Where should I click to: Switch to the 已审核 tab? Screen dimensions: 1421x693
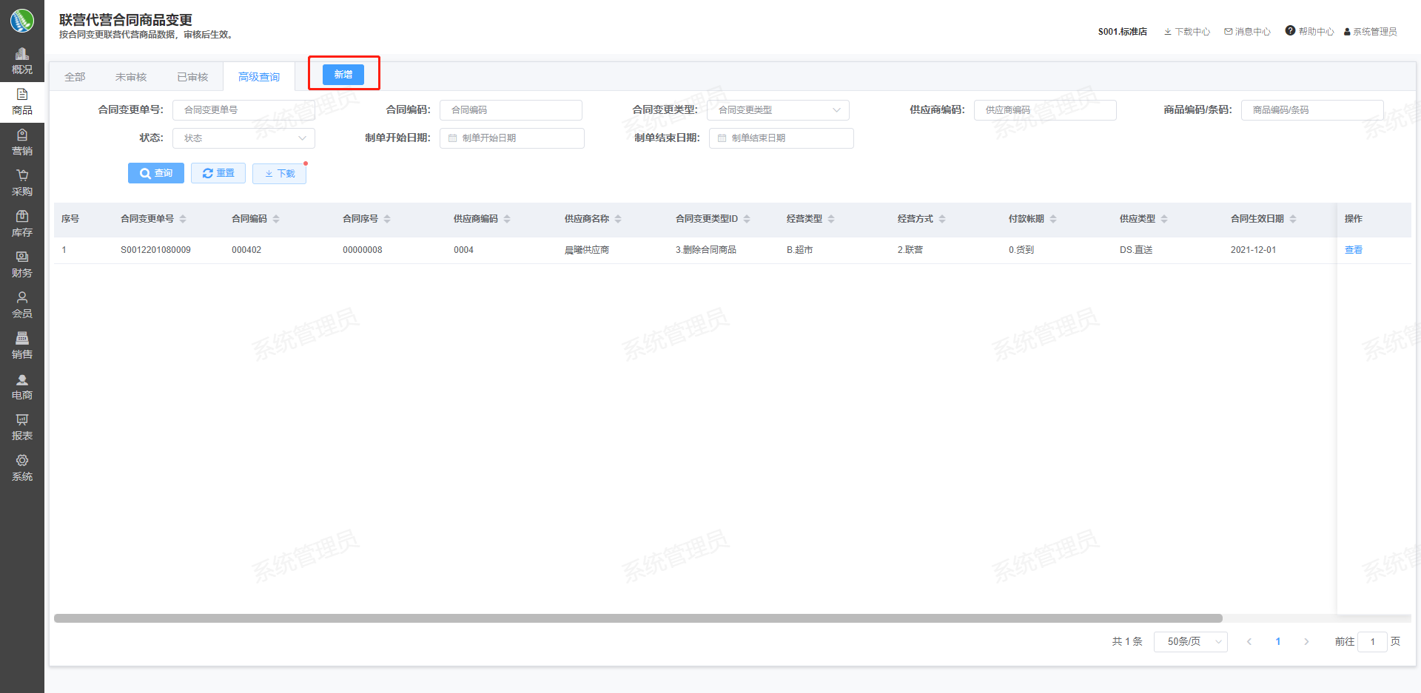pyautogui.click(x=192, y=77)
